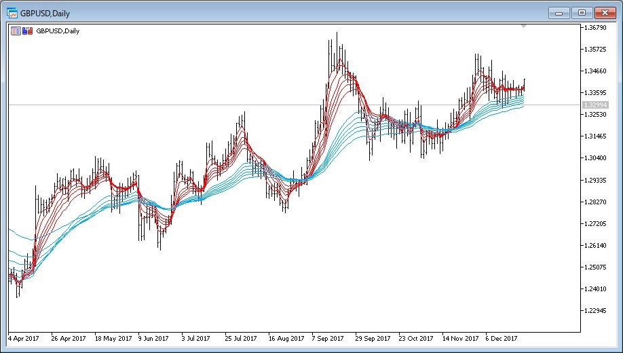Click the 18 May 2017 date label
Screen dimensions: 623x353
click(x=113, y=339)
